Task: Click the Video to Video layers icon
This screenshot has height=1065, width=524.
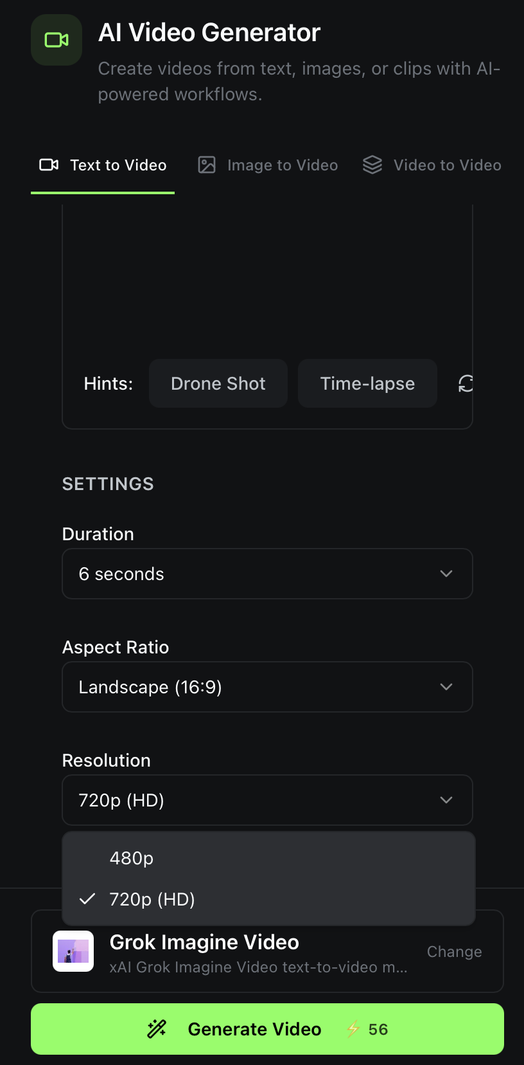Action: click(372, 165)
